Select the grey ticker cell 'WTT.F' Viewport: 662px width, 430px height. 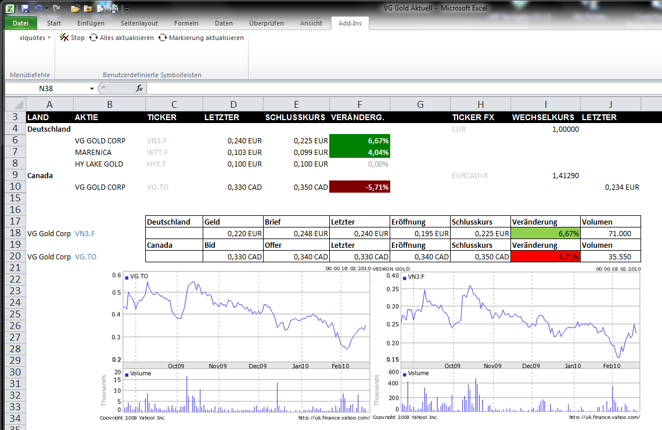(174, 153)
